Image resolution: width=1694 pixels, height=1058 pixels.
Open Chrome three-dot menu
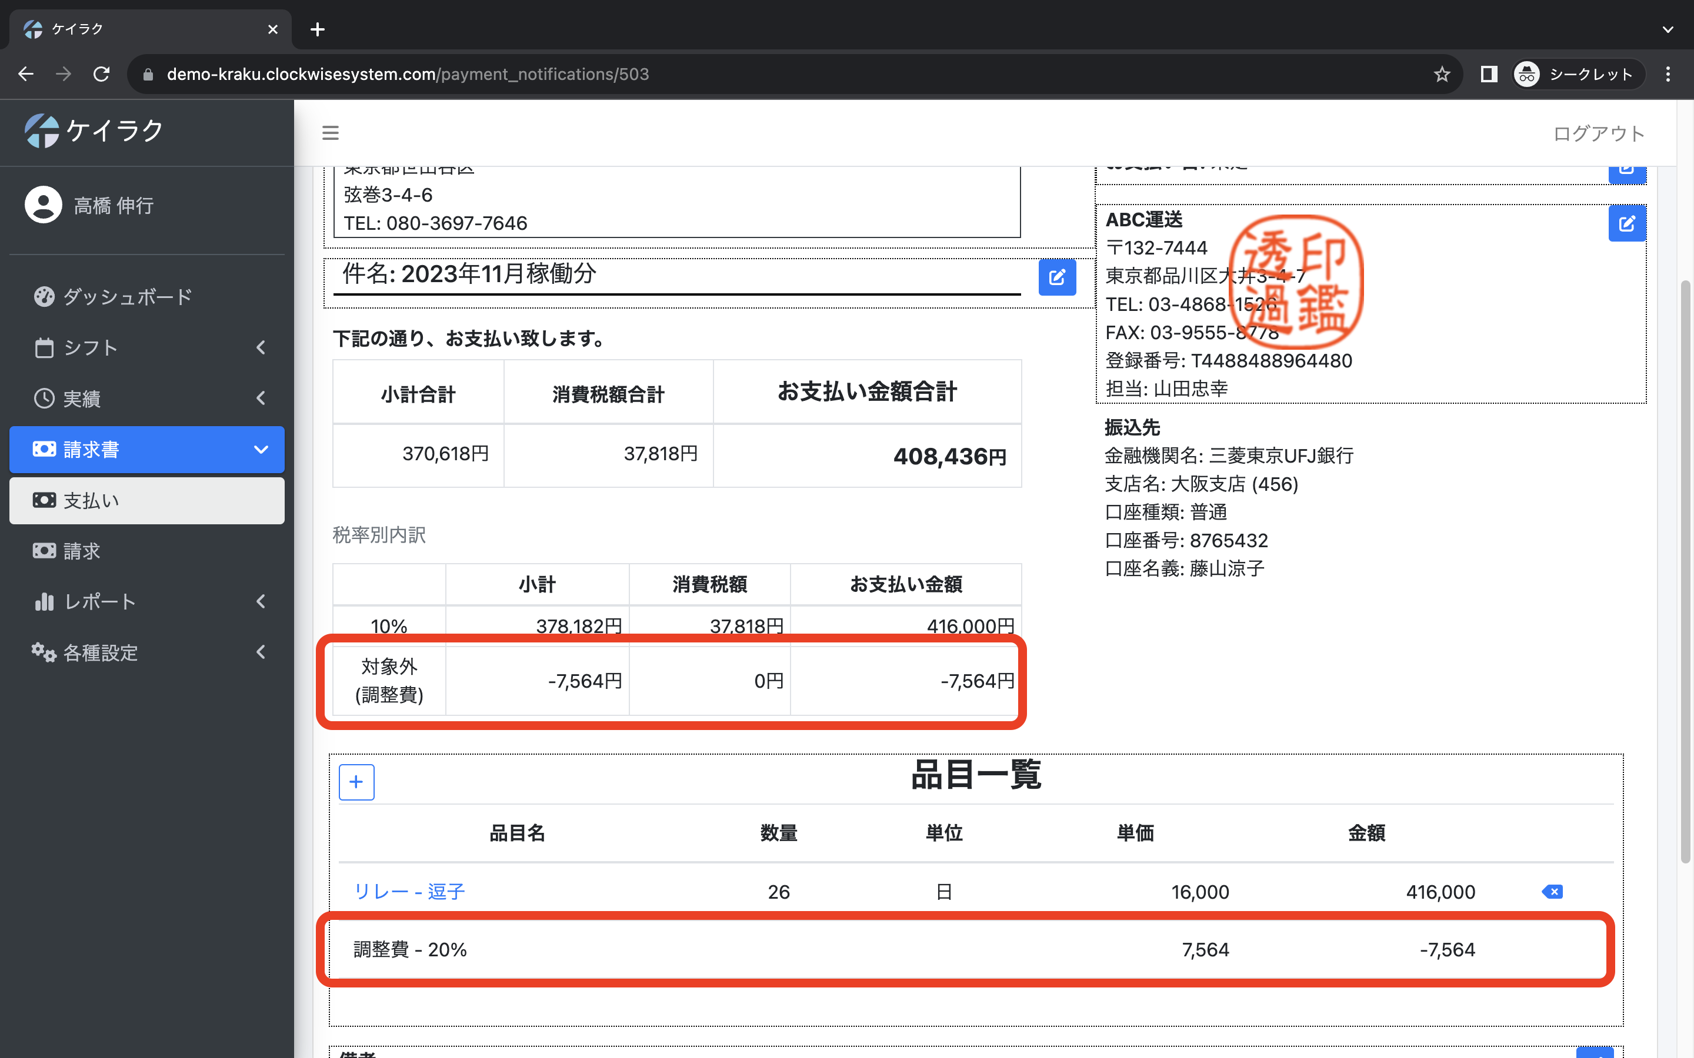[1668, 74]
